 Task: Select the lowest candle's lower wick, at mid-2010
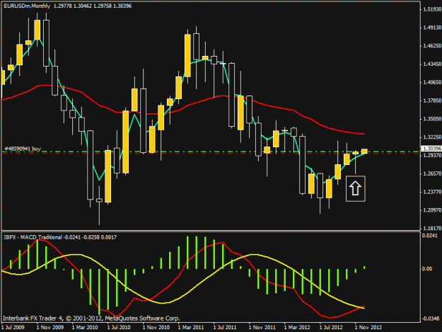pyautogui.click(x=99, y=213)
